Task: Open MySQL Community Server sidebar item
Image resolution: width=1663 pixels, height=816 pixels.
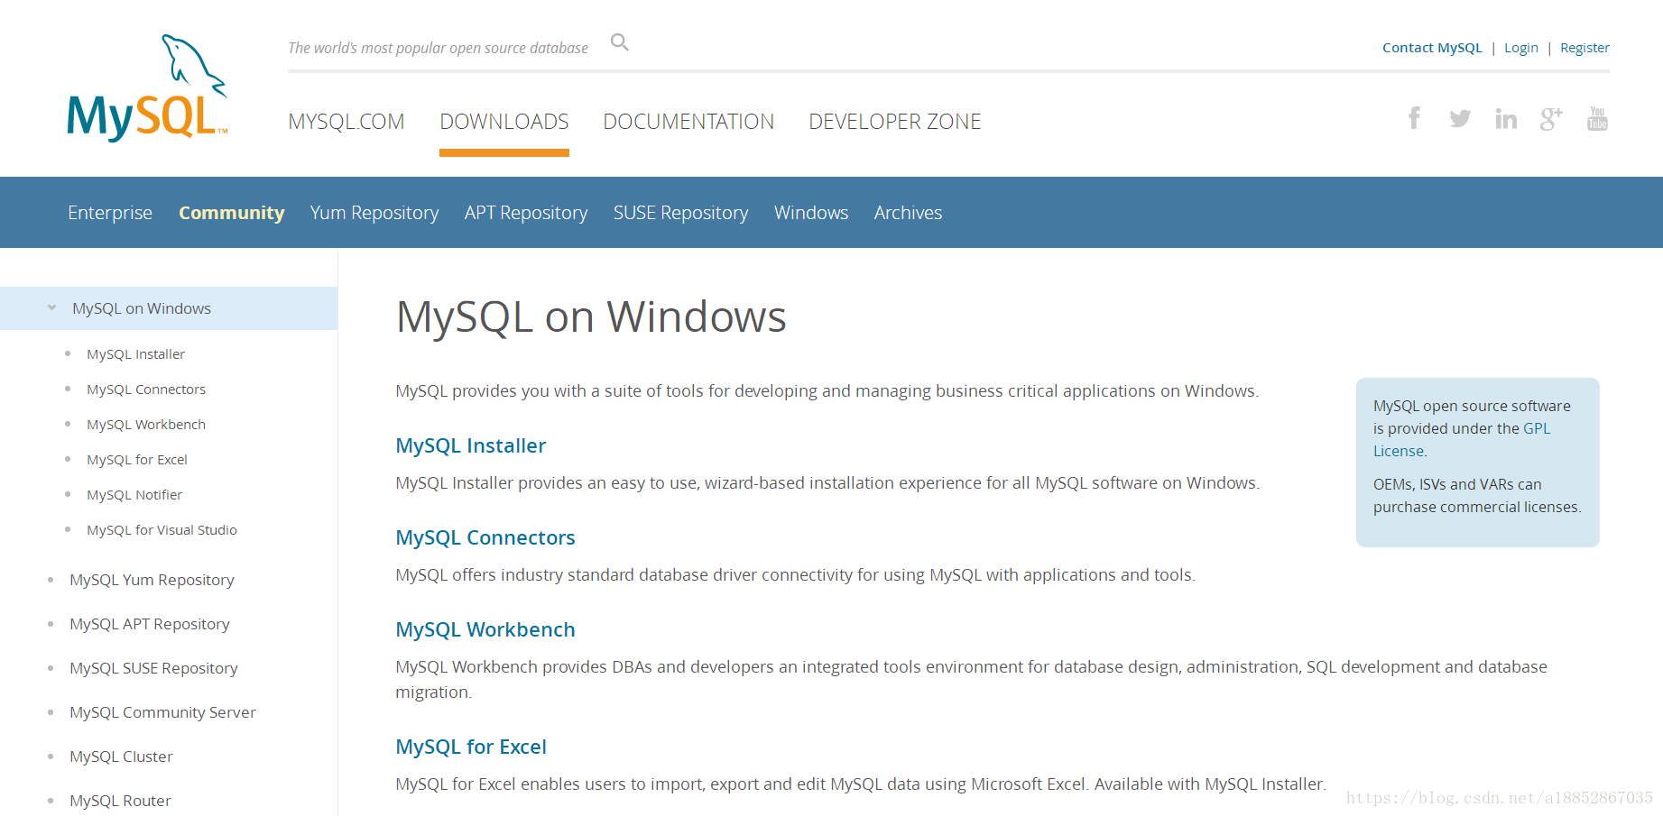Action: [162, 712]
